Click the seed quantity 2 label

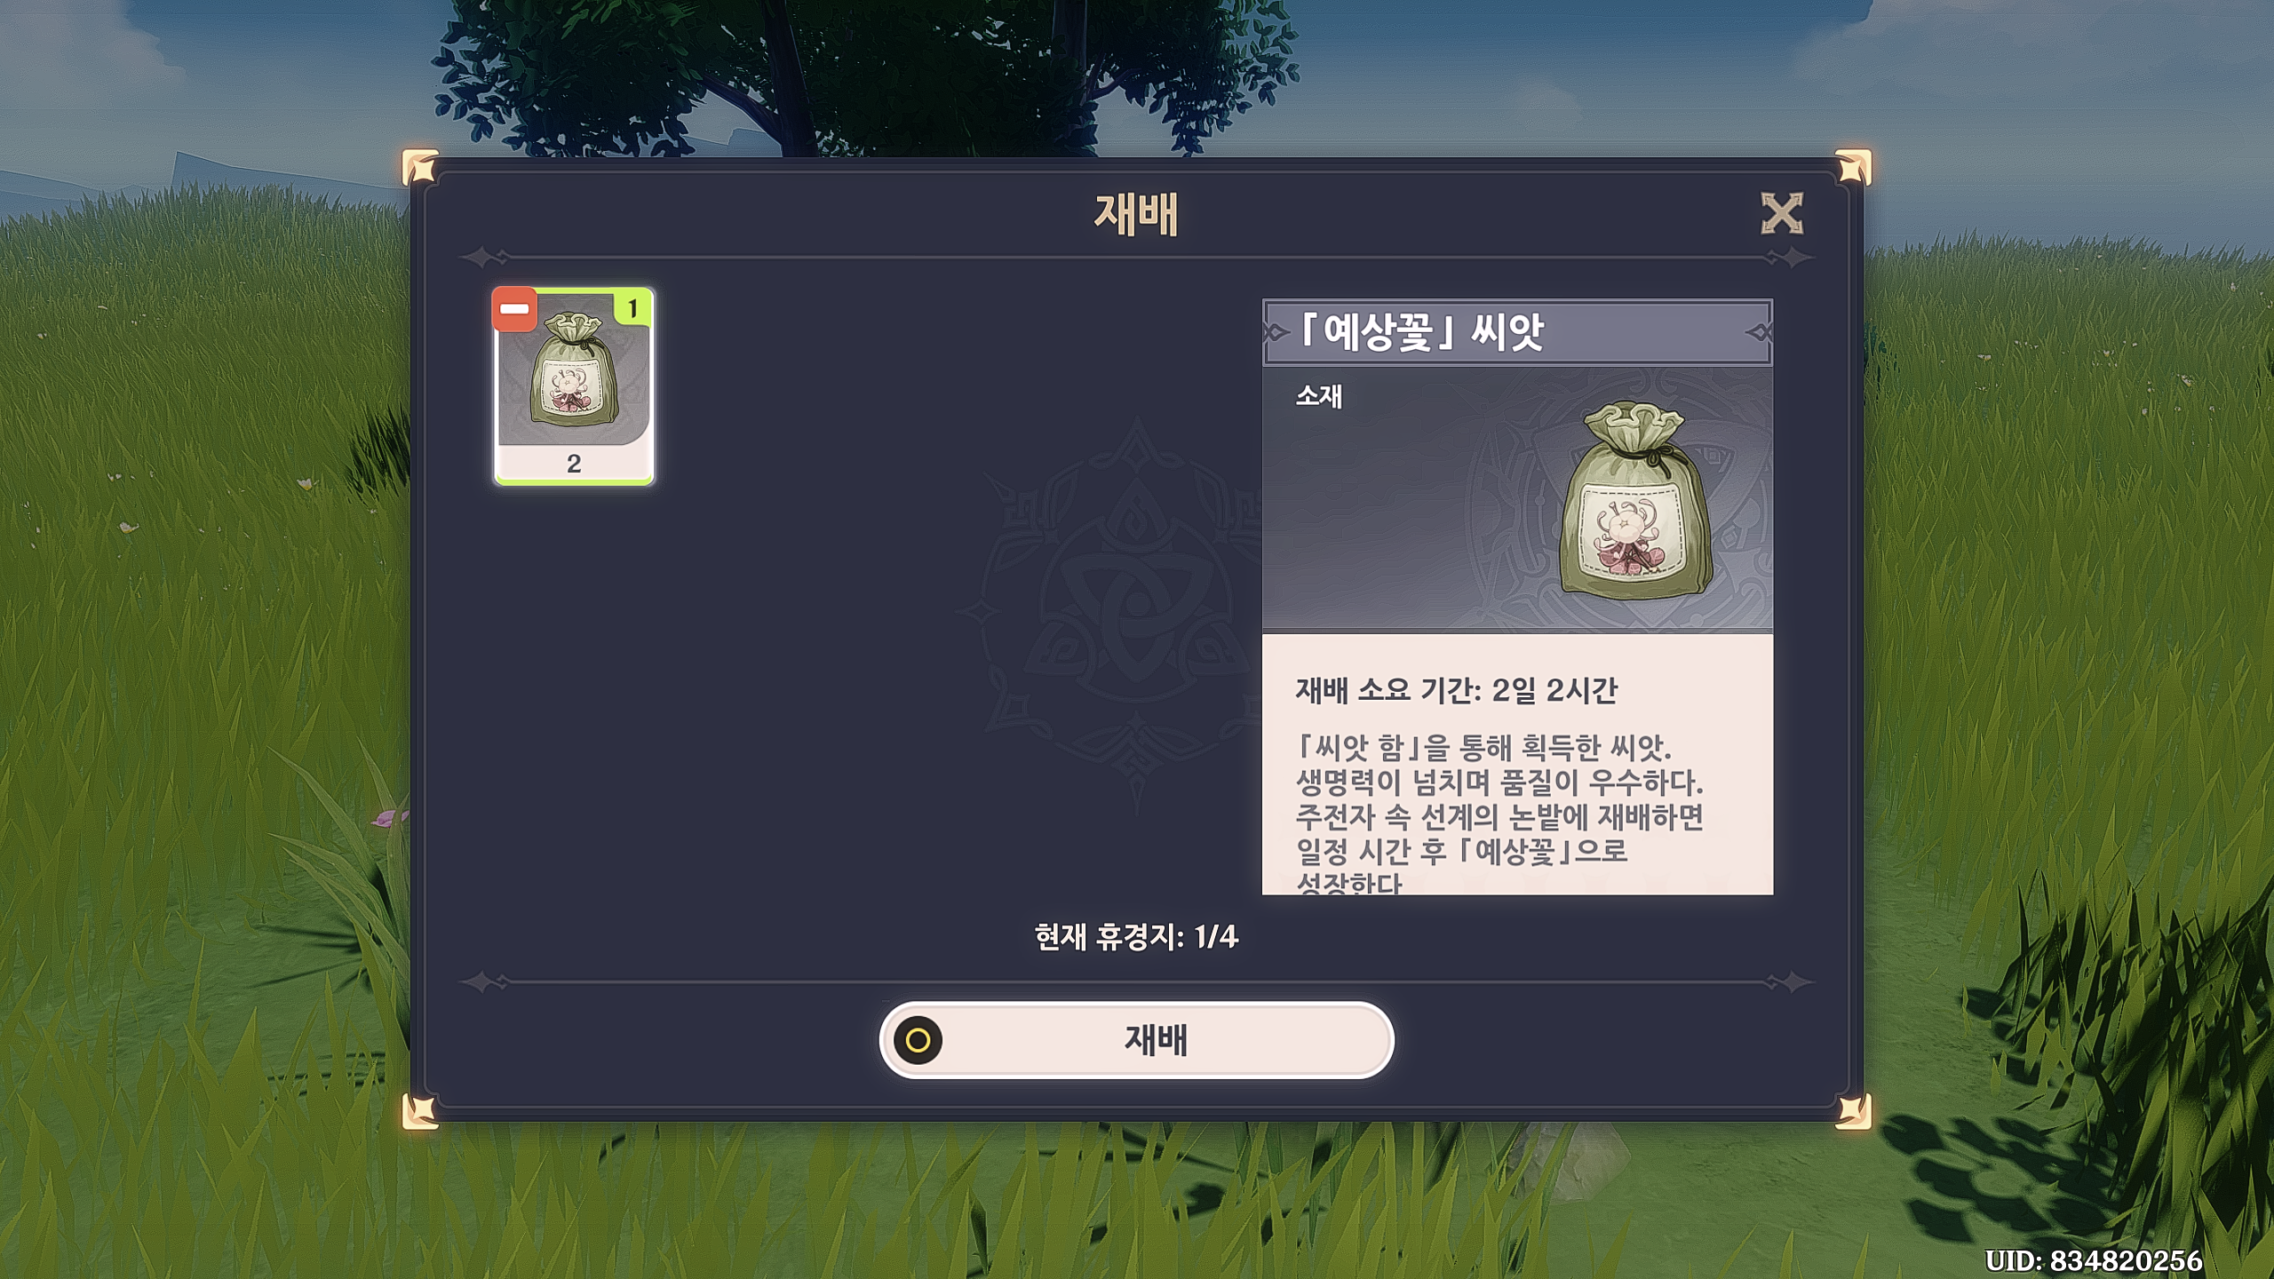pyautogui.click(x=574, y=464)
